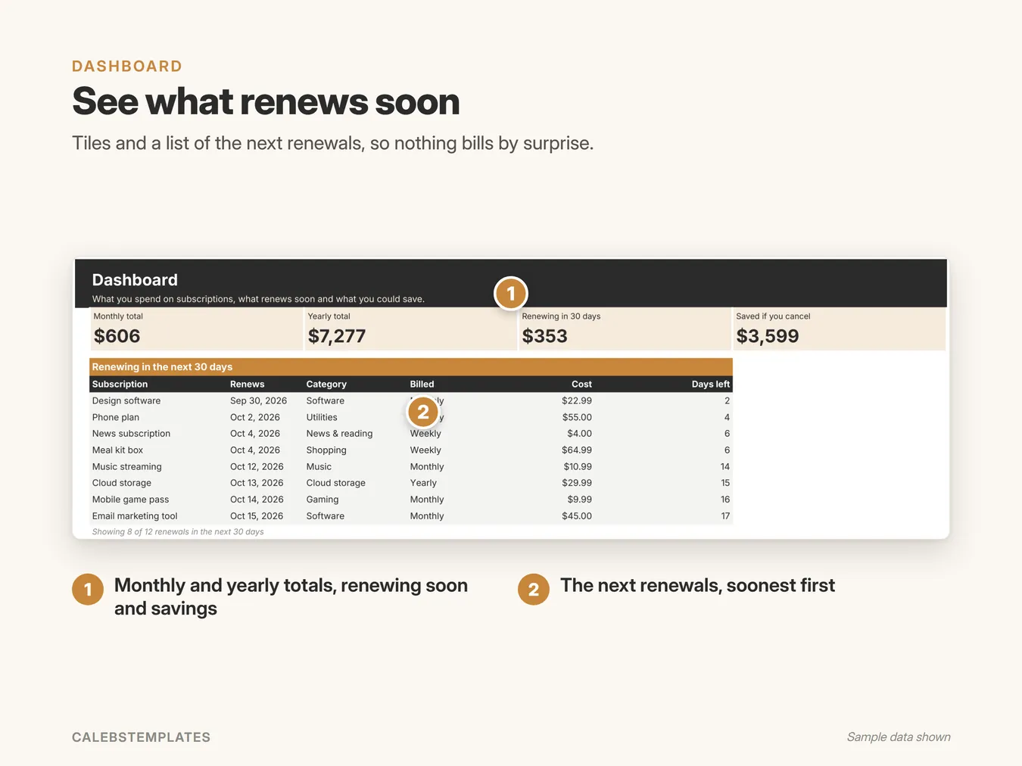Viewport: 1022px width, 766px height.
Task: Select the Music streaming cell
Action: [x=126, y=467]
